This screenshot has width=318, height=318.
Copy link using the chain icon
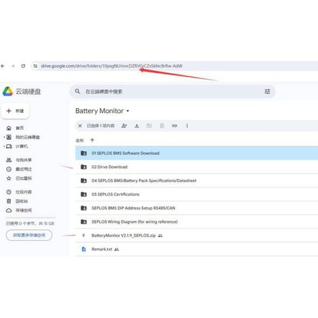pos(175,126)
